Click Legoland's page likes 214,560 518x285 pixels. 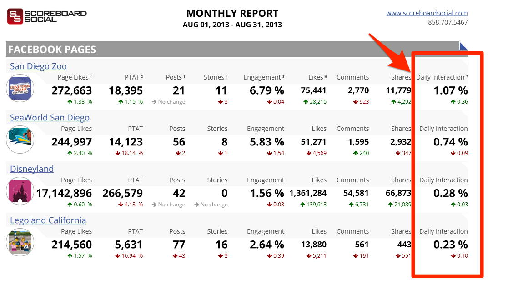[x=72, y=245]
